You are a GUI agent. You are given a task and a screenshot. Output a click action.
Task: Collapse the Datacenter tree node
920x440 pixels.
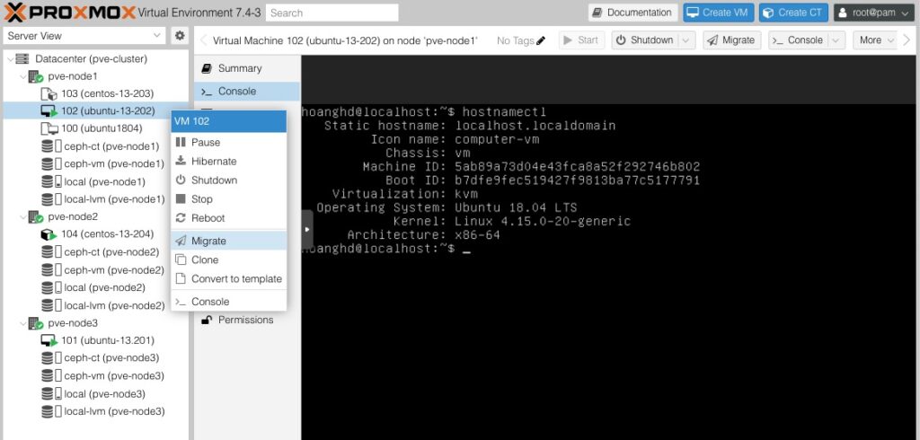coord(10,58)
